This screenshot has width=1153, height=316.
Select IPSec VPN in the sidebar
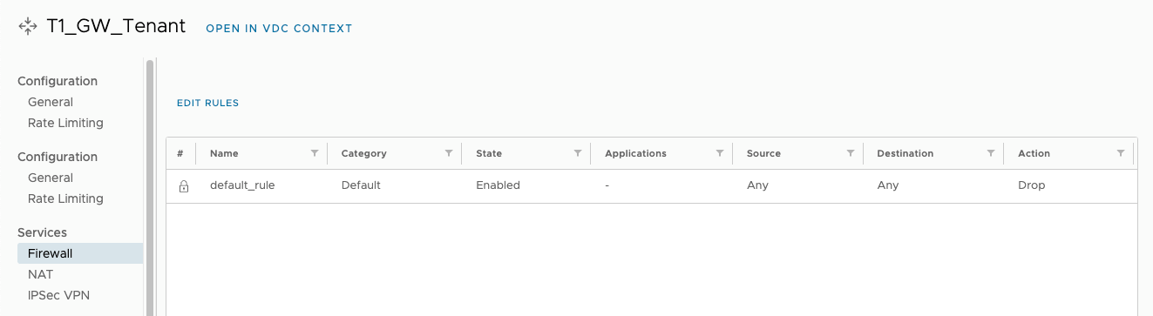click(58, 295)
